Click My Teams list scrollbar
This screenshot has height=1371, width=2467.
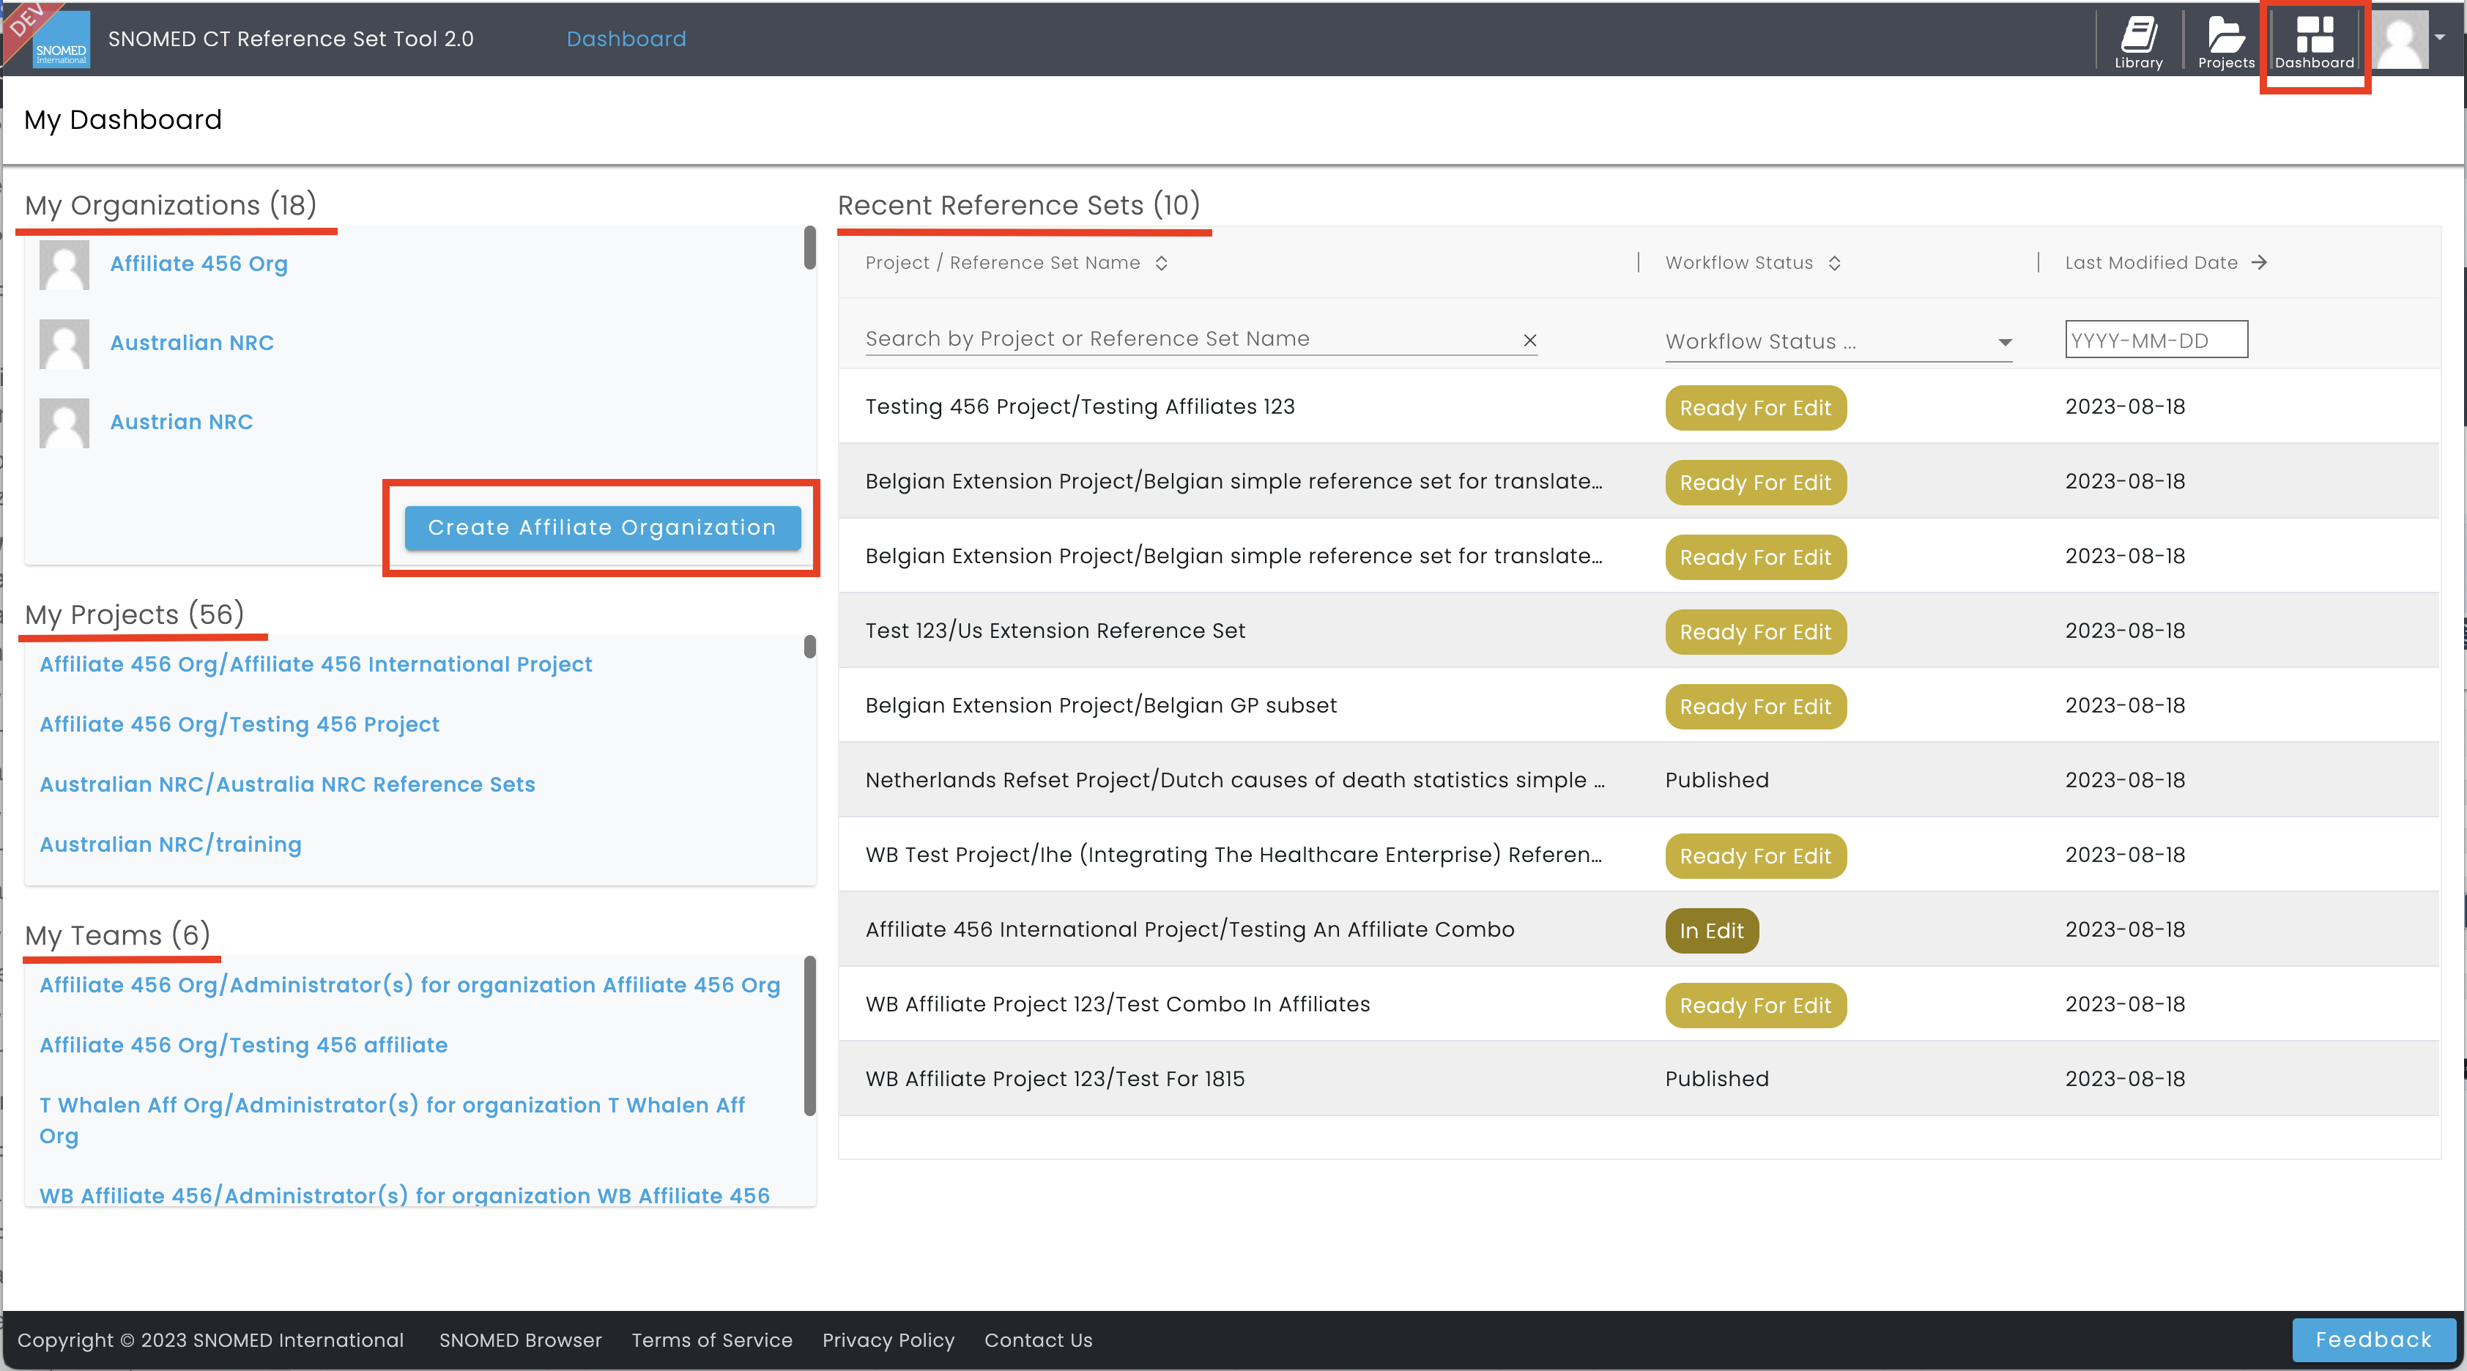[x=810, y=1036]
